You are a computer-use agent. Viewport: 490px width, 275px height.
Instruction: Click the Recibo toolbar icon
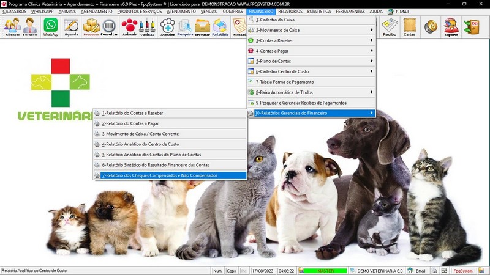click(x=389, y=27)
